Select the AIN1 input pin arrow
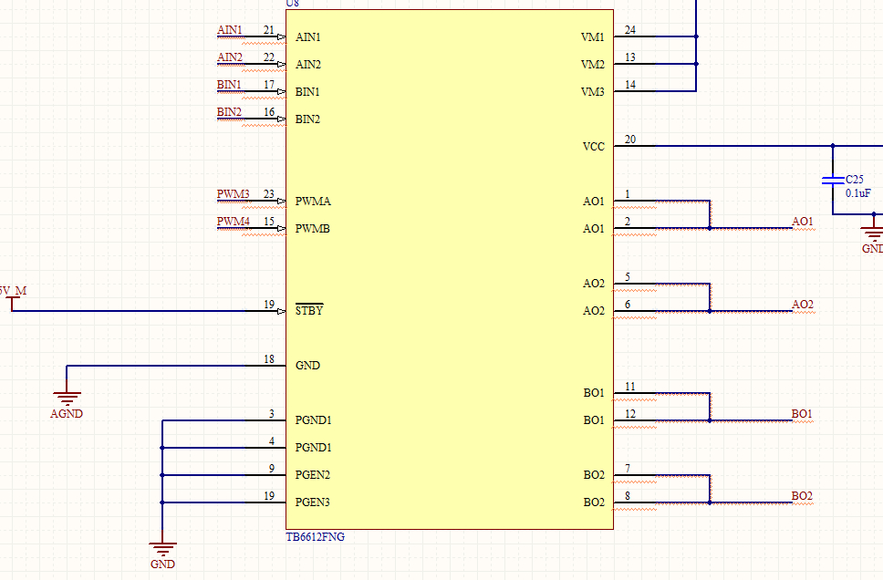Screen dimensions: 883x580 [282, 37]
